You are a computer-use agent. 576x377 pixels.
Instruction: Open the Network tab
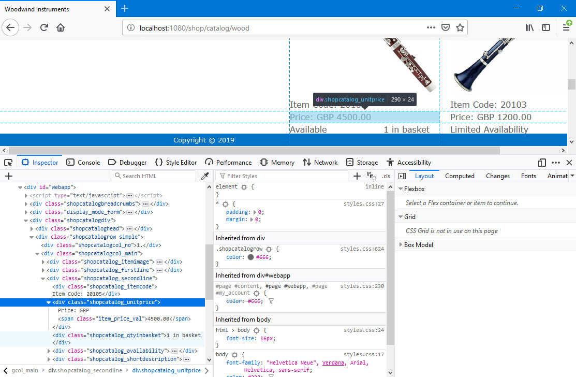[320, 163]
